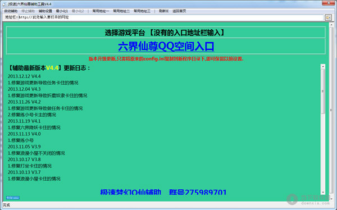Select the 最小化1 menu item

pyautogui.click(x=62, y=11)
